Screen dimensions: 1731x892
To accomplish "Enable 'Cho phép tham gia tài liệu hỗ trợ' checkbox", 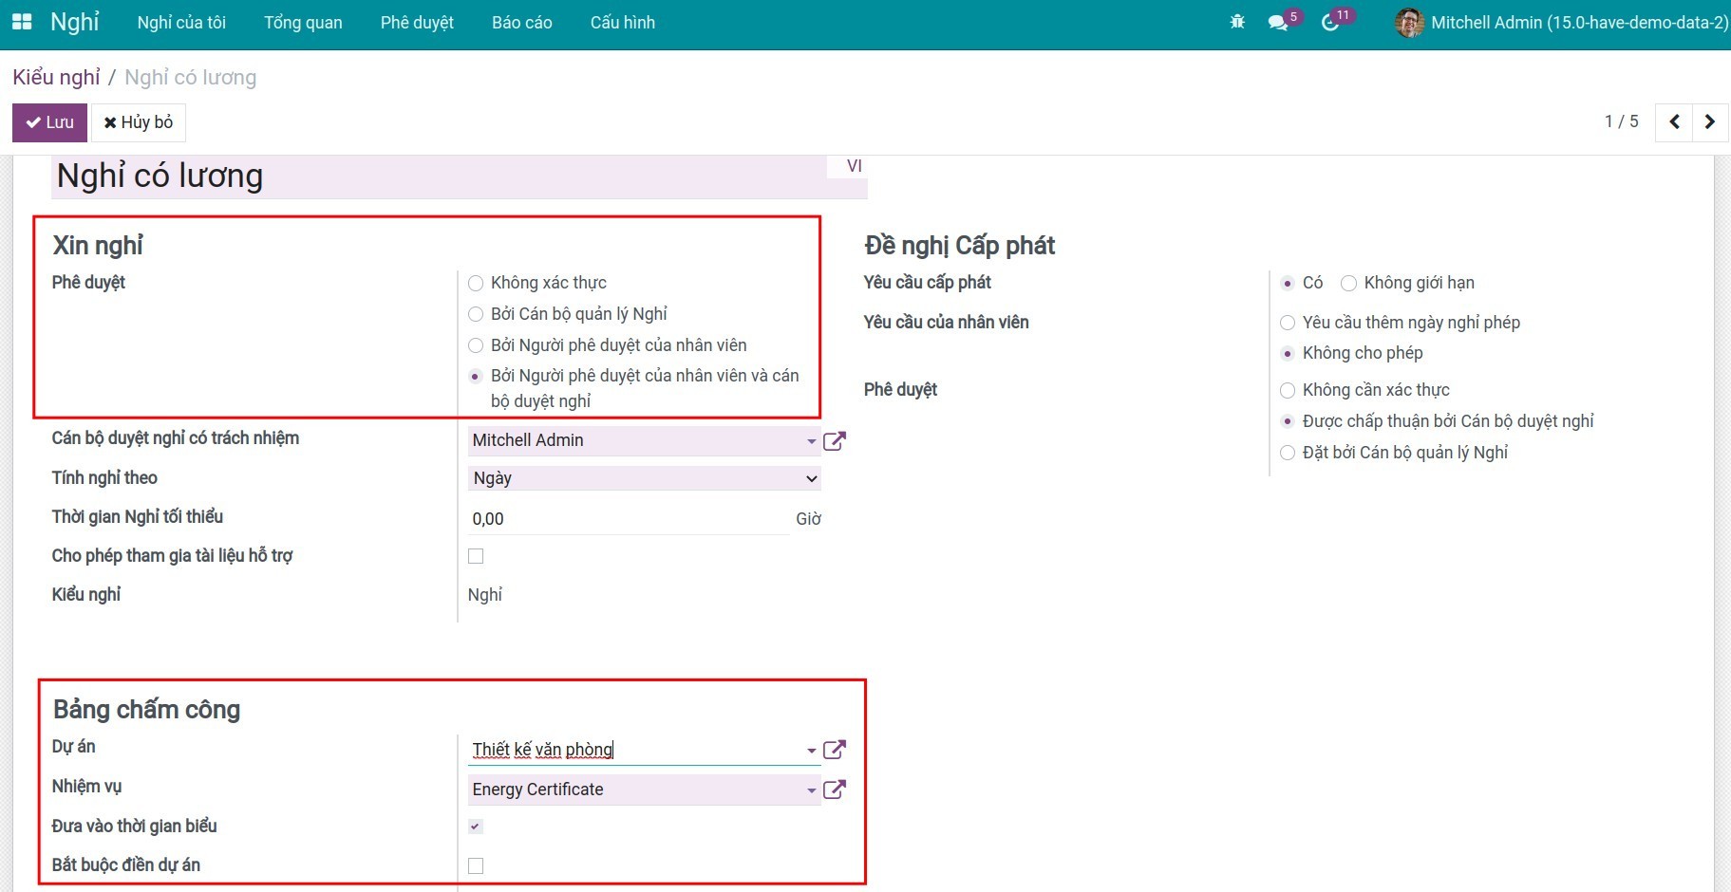I will click(476, 556).
